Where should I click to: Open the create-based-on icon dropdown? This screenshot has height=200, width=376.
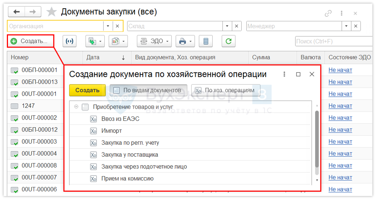[x=95, y=41]
